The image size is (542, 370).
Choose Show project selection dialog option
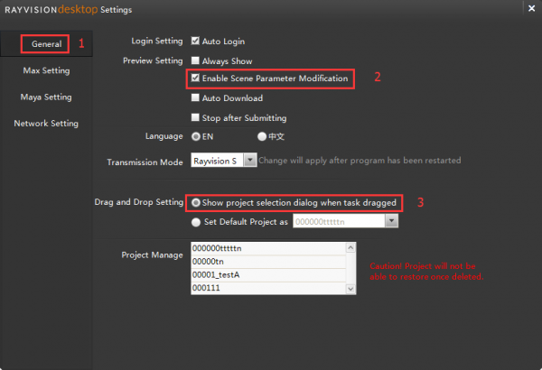click(196, 202)
